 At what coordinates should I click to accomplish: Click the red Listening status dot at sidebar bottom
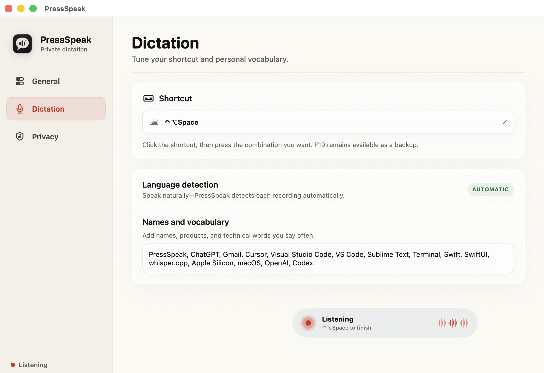pyautogui.click(x=13, y=365)
